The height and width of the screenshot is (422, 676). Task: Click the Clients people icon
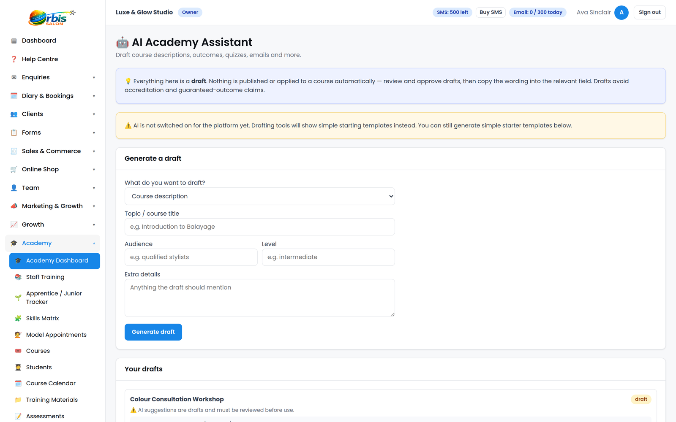pos(14,114)
